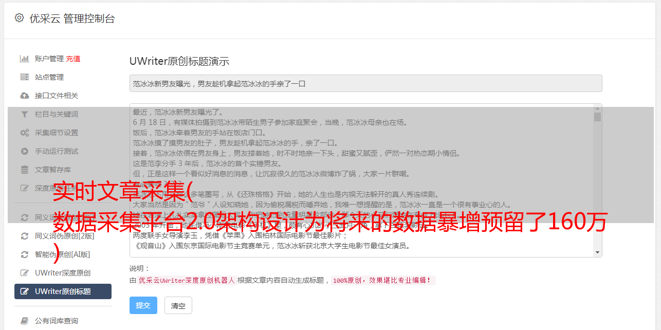Select the 手动运行测试 play icon
Viewport: 661px width, 330px height.
(24, 151)
